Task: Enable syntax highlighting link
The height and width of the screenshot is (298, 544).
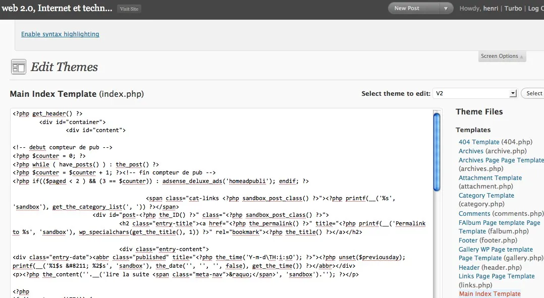Action: tap(60, 34)
